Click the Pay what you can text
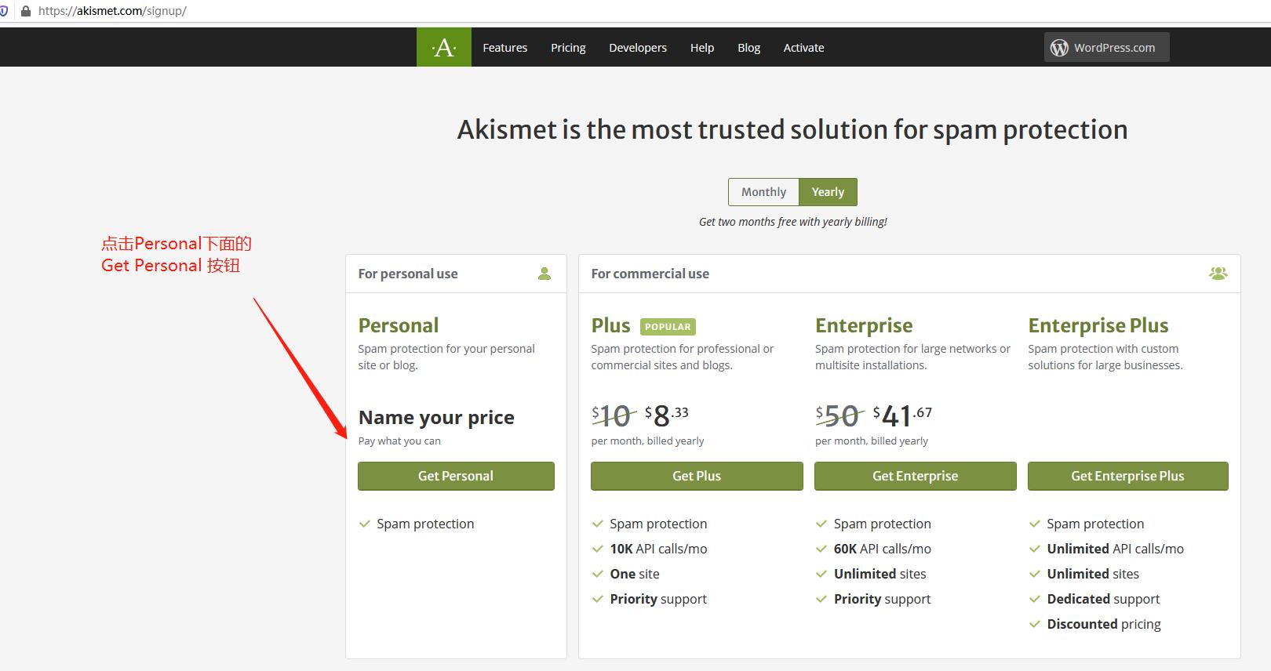Image resolution: width=1271 pixels, height=671 pixels. click(399, 441)
